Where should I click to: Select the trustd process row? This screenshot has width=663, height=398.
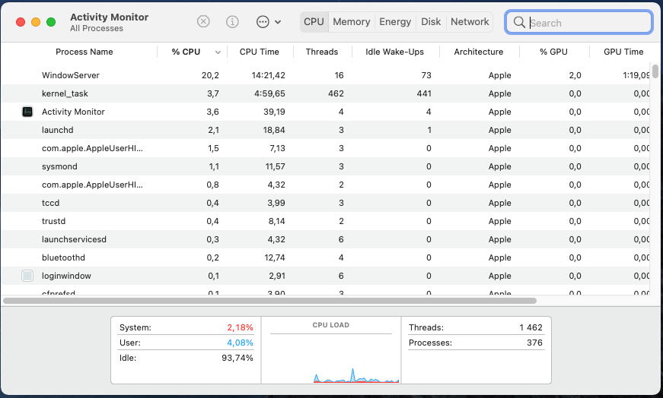click(326, 221)
